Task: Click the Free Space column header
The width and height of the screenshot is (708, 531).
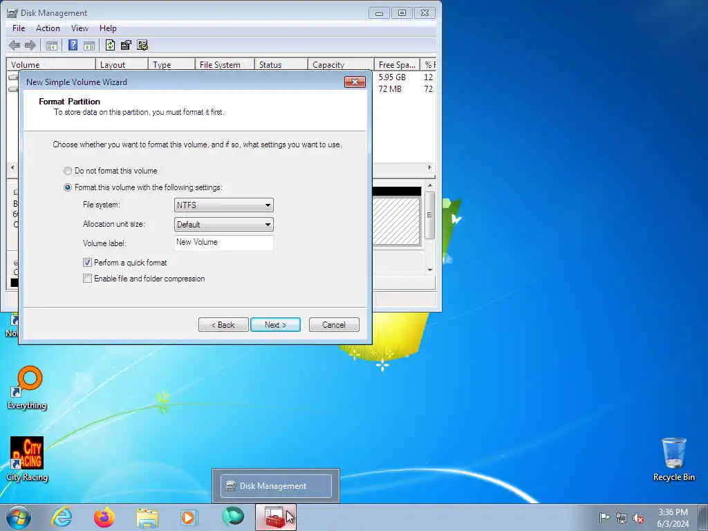Action: coord(397,64)
